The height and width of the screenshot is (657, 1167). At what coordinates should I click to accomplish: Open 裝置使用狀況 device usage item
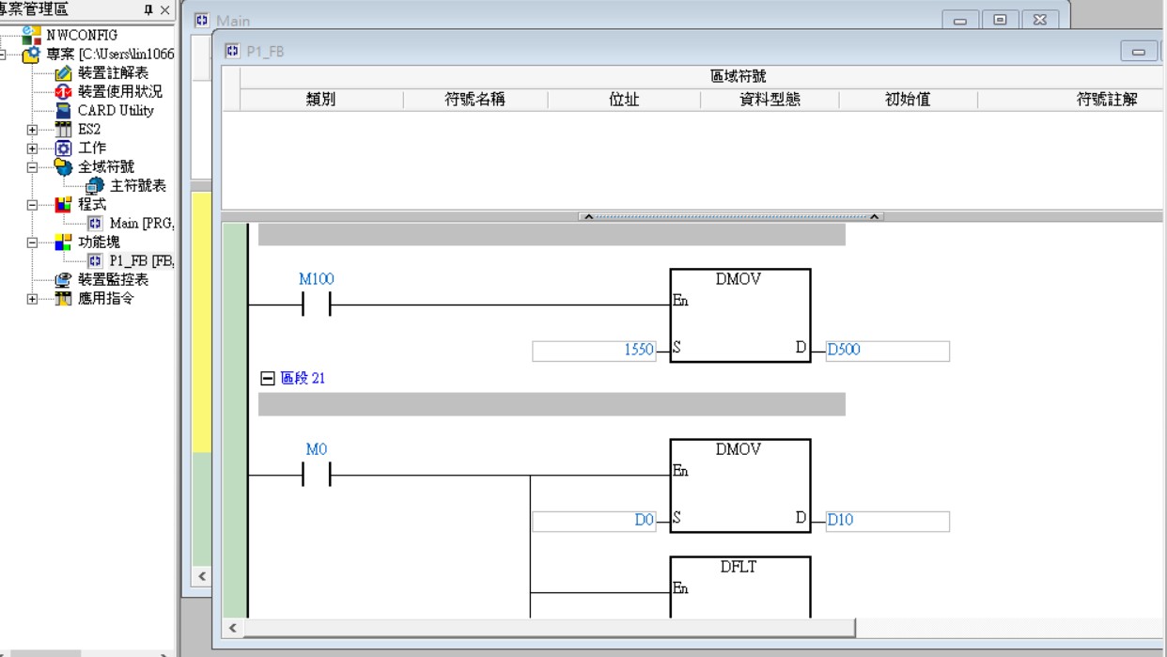118,91
